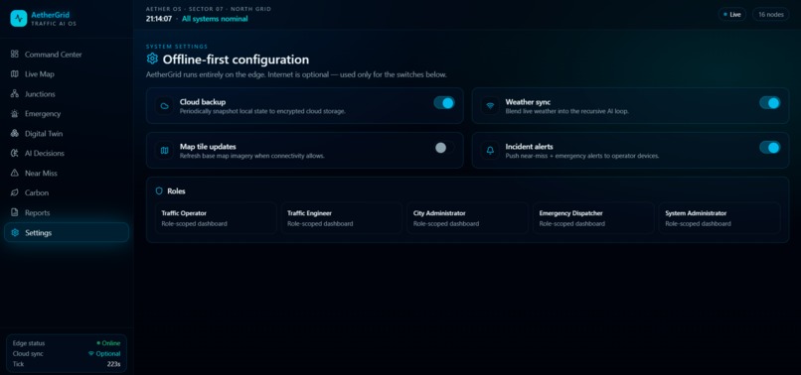Click the wifi icon next to Optional

90,353
